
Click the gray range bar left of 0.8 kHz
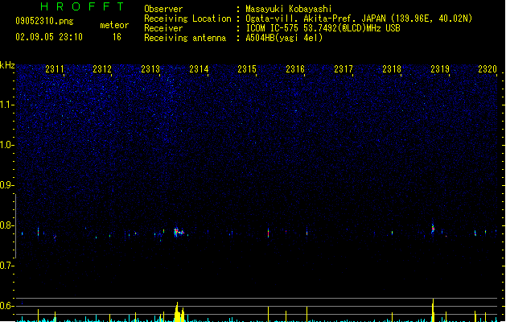[15, 225]
